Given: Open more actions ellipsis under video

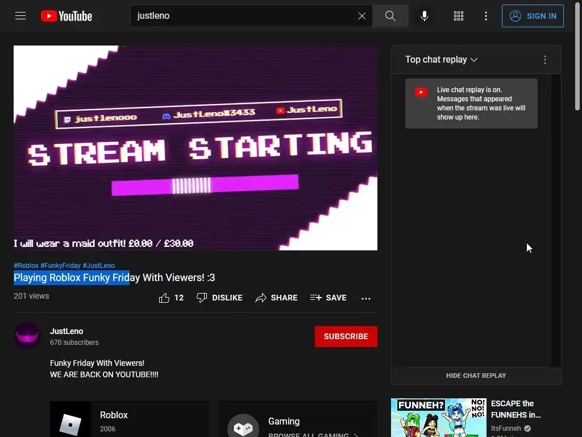Looking at the screenshot, I should pyautogui.click(x=366, y=298).
